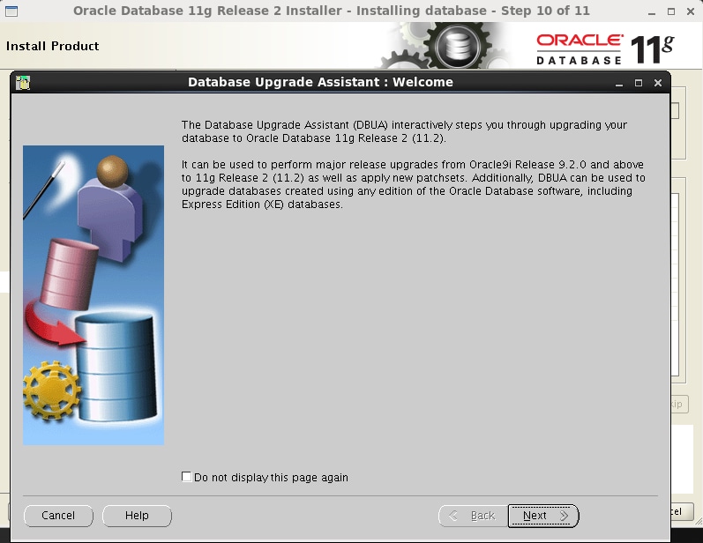
Task: Click the text 'Express Edition (XE) databases.'
Action: (x=262, y=205)
